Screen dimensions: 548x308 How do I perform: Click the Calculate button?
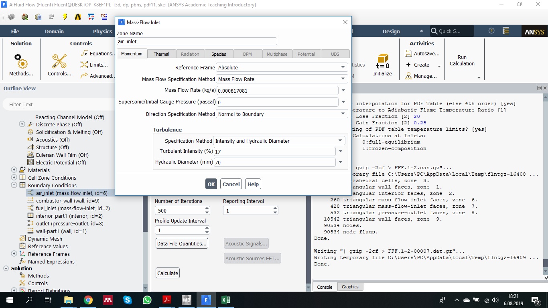[168, 273]
